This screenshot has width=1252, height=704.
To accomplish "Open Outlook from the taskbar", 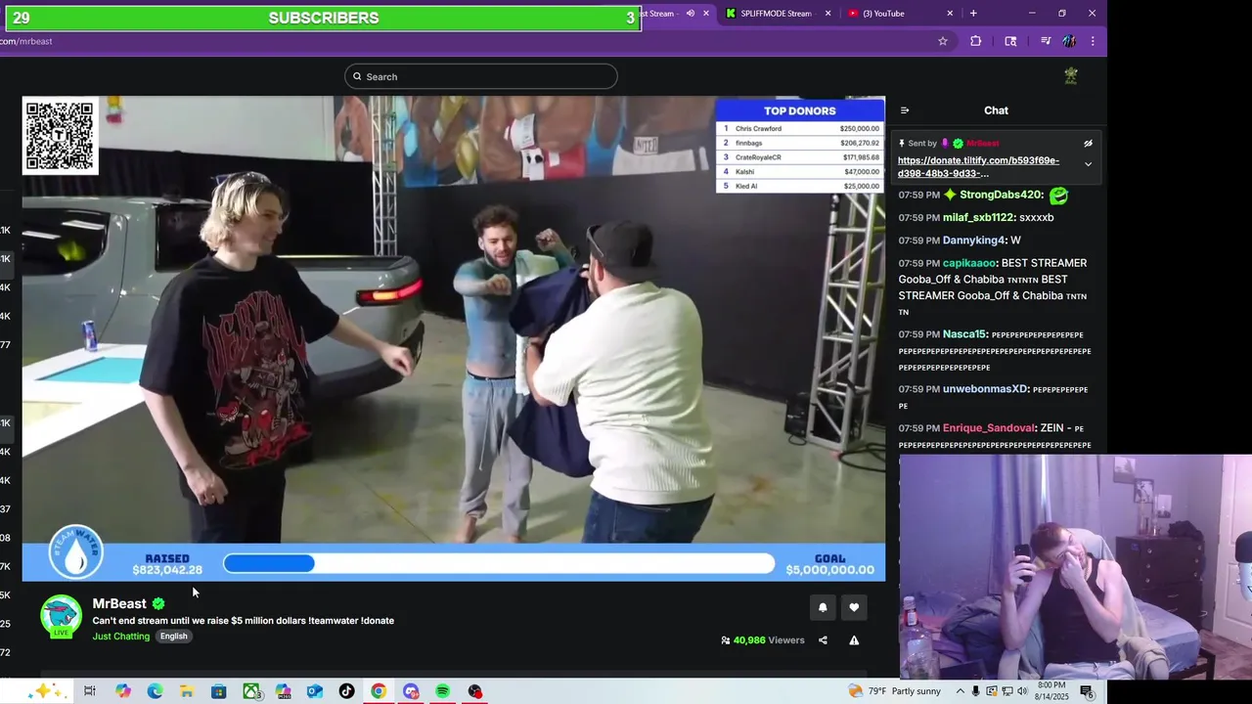I will (315, 691).
